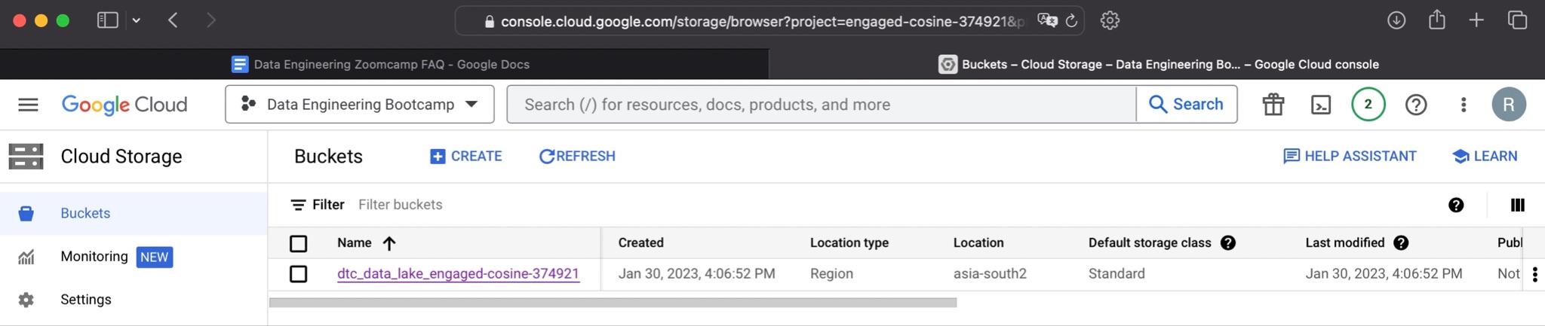This screenshot has height=326, width=1545.
Task: Open the help question mark icon in header
Action: pos(1416,105)
